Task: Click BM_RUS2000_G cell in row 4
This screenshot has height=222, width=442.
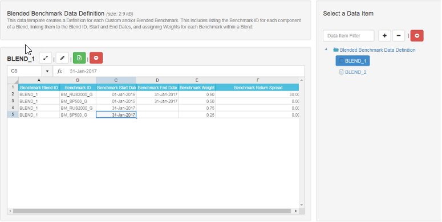Action: tap(78, 108)
